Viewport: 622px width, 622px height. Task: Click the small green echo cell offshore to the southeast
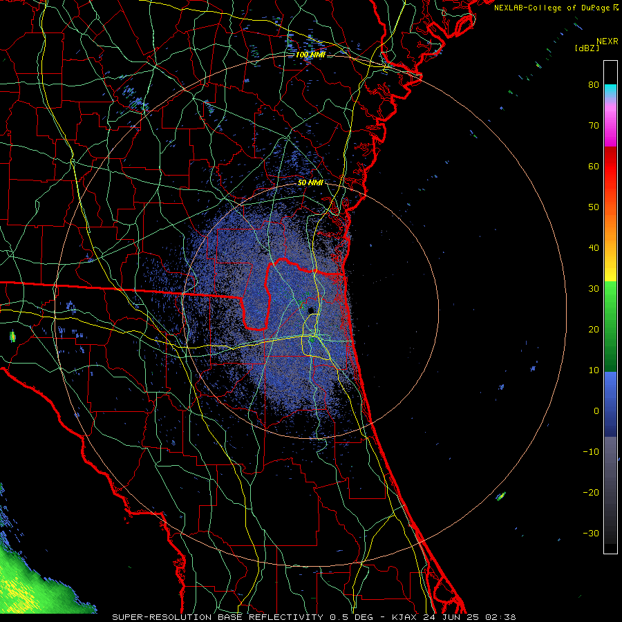501,496
